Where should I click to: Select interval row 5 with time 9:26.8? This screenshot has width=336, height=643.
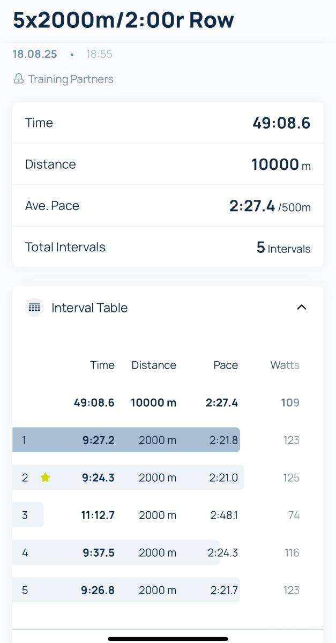(x=168, y=590)
